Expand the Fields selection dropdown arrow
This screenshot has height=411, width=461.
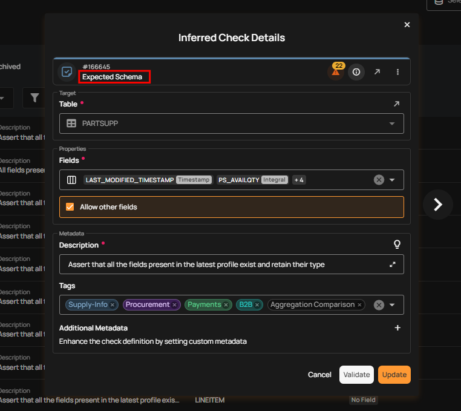pyautogui.click(x=392, y=180)
